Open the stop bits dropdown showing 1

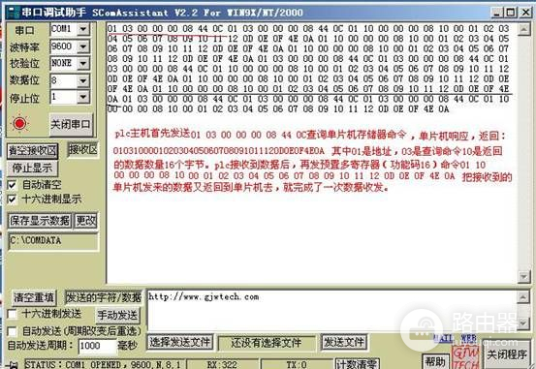tap(83, 97)
